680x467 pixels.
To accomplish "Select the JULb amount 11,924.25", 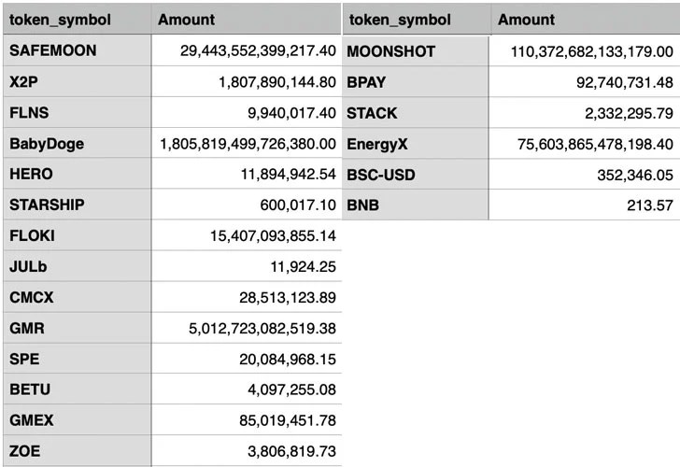I will coord(305,266).
